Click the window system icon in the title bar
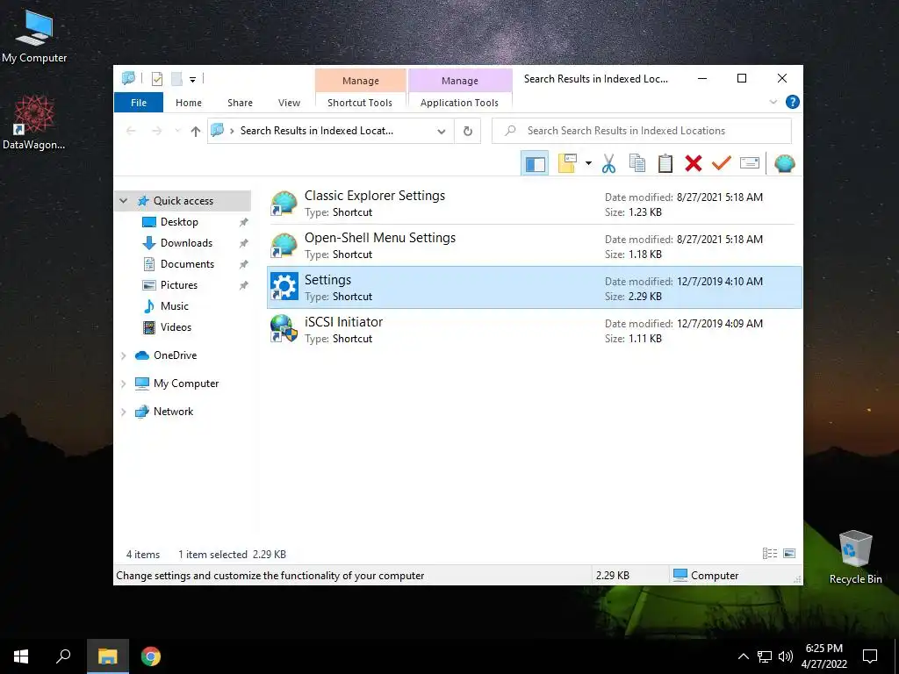Viewport: 899px width, 674px height. 128,78
